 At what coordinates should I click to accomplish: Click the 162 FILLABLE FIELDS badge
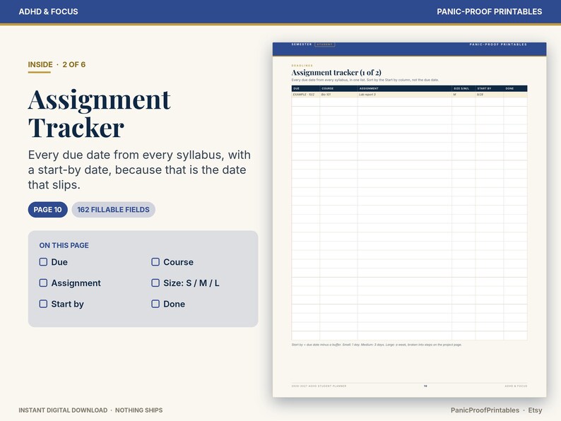coord(113,210)
